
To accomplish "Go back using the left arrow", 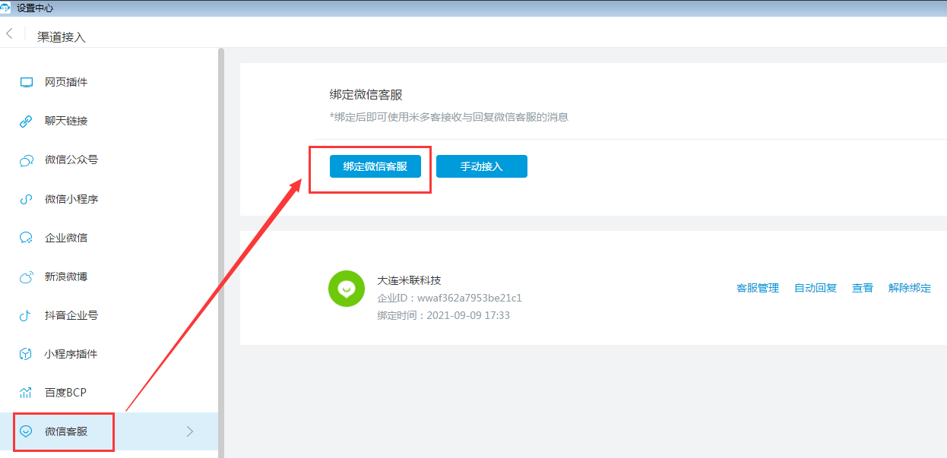I will tap(10, 34).
